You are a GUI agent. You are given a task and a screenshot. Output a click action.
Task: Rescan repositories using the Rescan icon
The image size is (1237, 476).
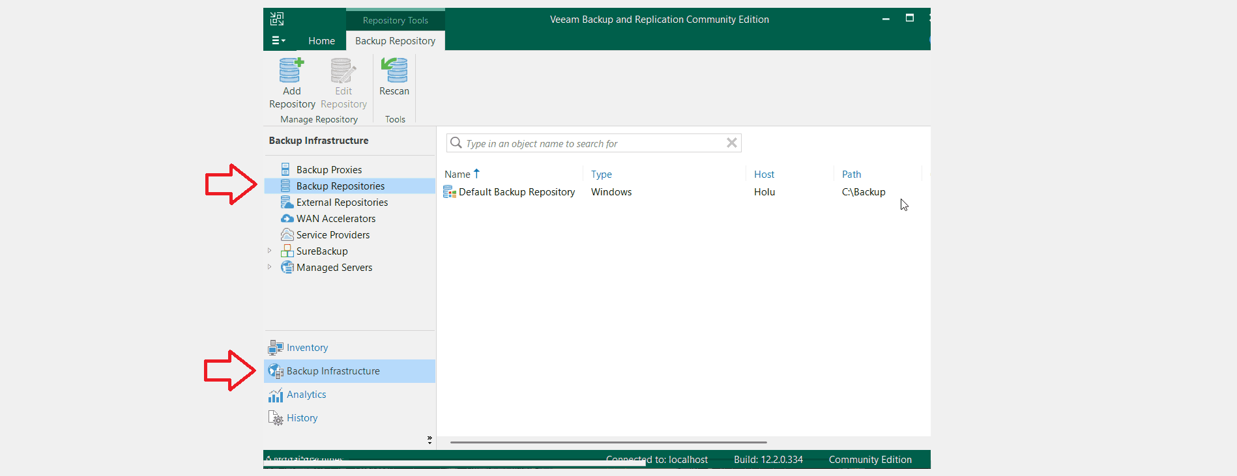point(394,70)
